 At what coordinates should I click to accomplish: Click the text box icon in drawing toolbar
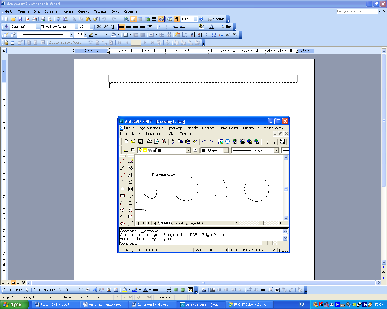pyautogui.click(x=88, y=290)
